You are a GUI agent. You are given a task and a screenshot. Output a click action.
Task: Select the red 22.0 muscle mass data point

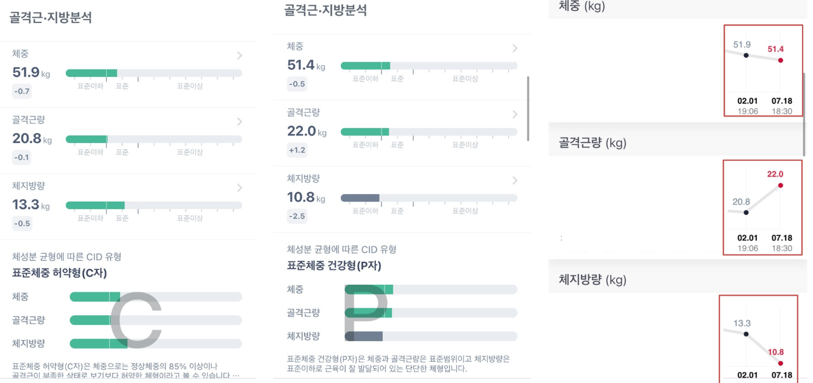pos(779,185)
